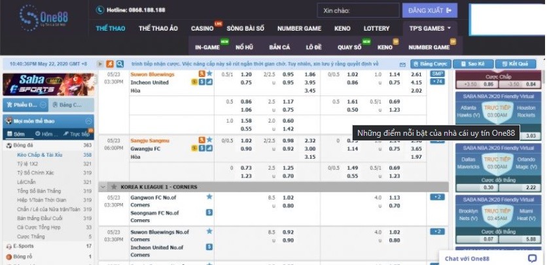Open the envelope messages icon
The image size is (547, 265).
click(x=402, y=65)
